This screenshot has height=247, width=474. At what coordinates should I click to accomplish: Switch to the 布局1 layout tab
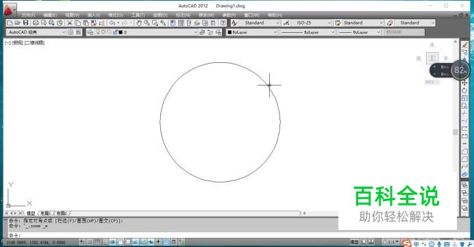(x=46, y=213)
